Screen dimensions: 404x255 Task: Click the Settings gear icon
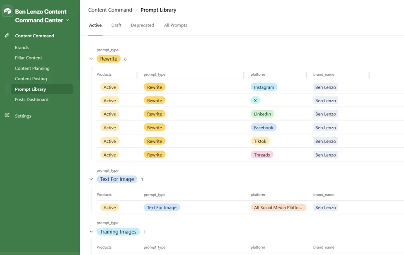[7, 115]
